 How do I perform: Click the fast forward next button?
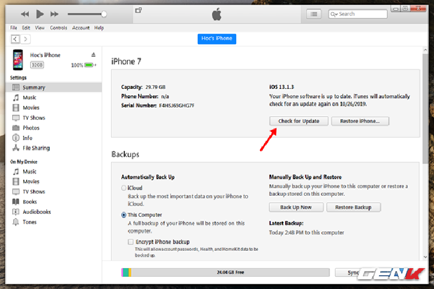(54, 14)
